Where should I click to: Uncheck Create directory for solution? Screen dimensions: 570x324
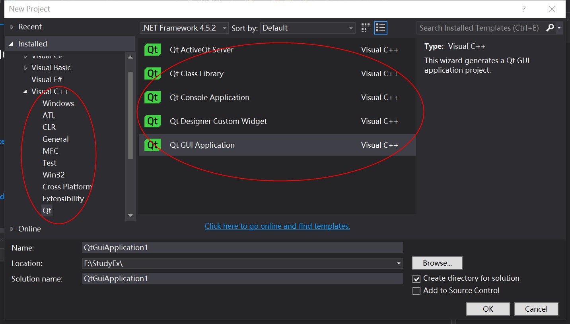[x=416, y=278]
